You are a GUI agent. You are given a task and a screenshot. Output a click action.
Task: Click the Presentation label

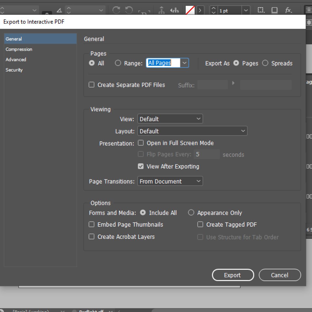[x=117, y=143]
